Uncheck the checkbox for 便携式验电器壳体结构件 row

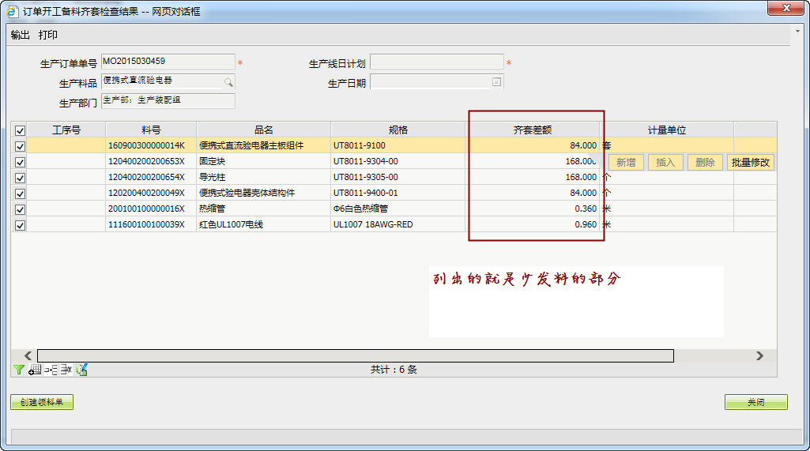pos(20,194)
